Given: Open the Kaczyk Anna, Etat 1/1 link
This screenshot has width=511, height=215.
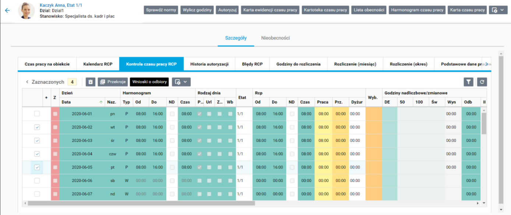Looking at the screenshot, I should click(x=61, y=5).
